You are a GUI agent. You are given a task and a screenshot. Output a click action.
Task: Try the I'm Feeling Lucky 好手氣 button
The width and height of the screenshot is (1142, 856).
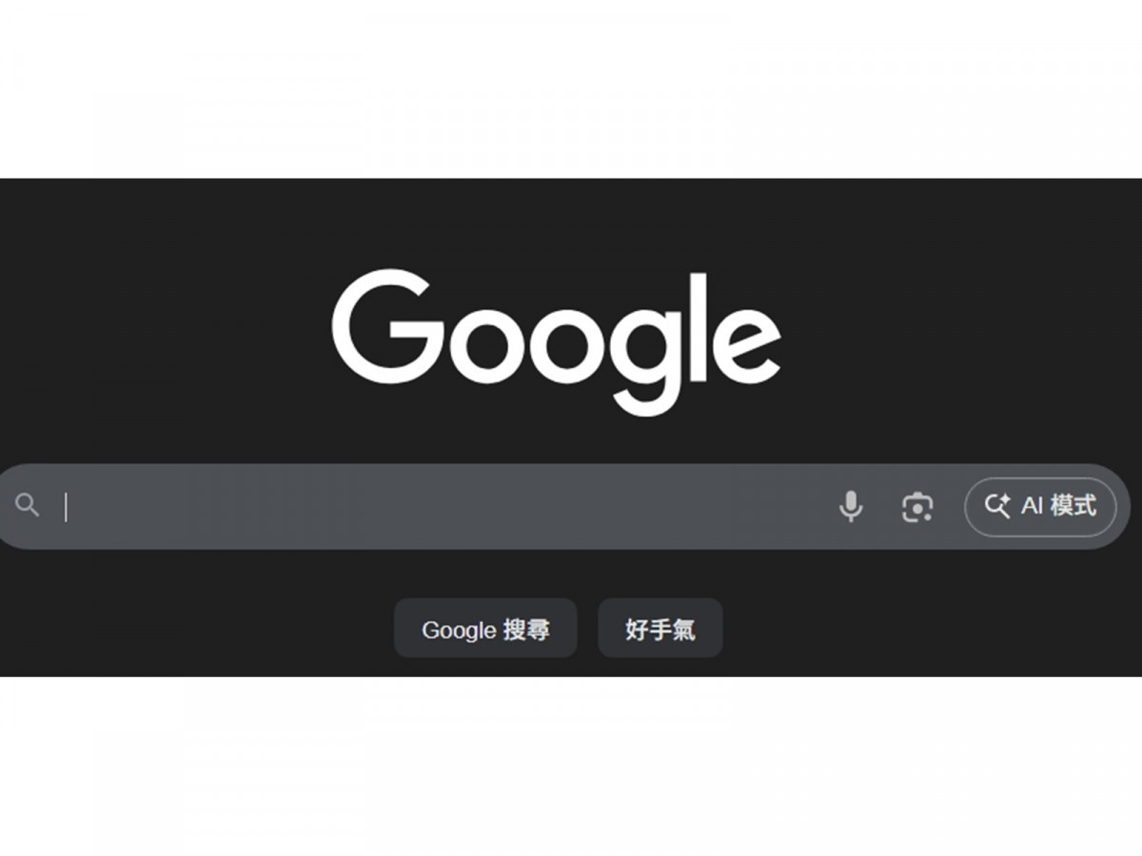pyautogui.click(x=660, y=628)
